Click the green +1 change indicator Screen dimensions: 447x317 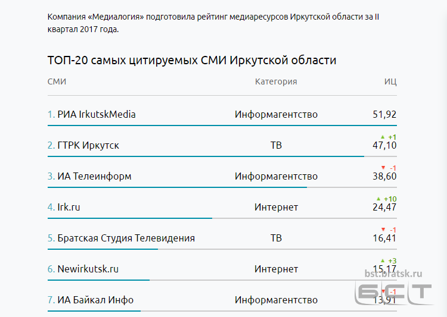(389, 137)
